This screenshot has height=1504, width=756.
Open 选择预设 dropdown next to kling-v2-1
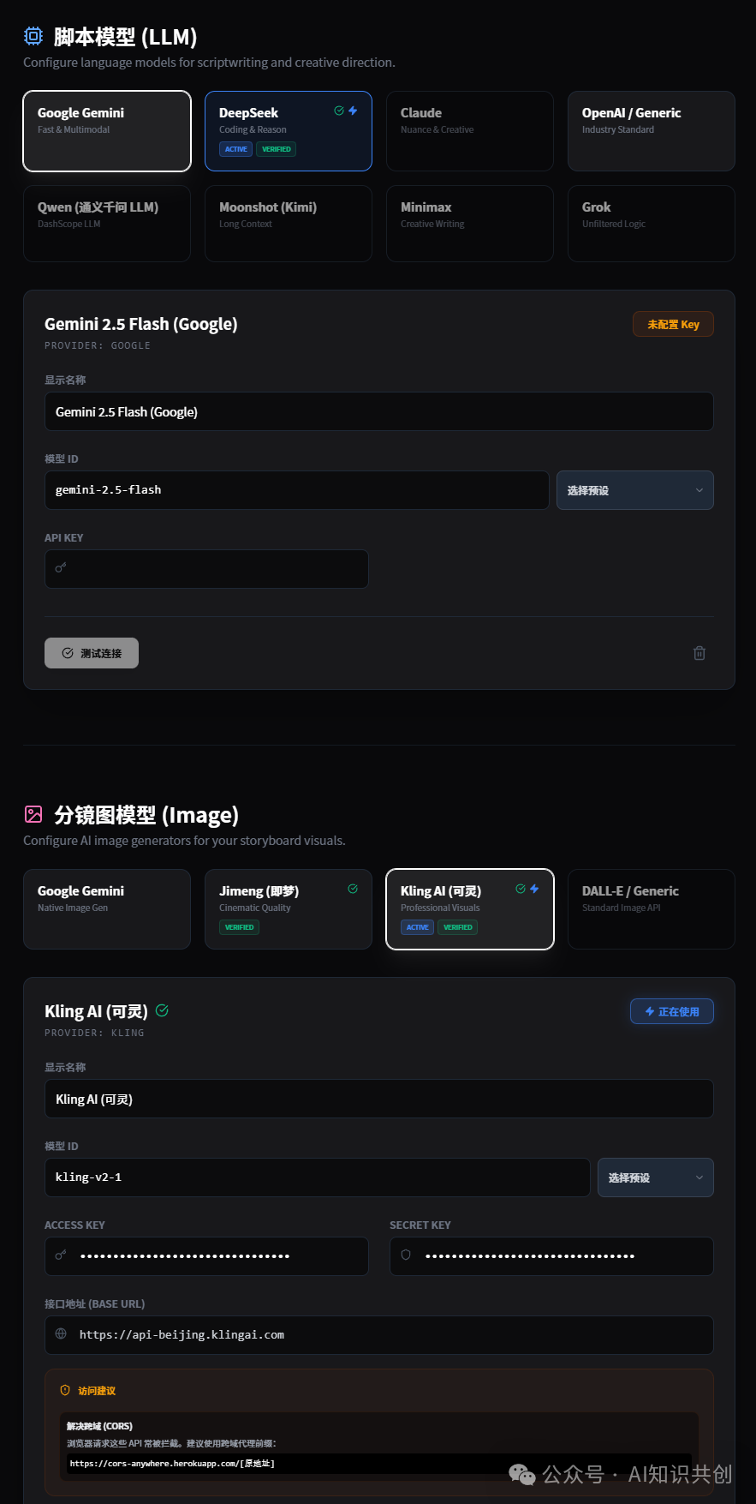click(656, 1177)
